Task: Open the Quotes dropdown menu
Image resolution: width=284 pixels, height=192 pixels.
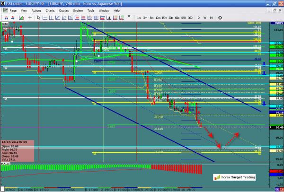Action: (64, 10)
